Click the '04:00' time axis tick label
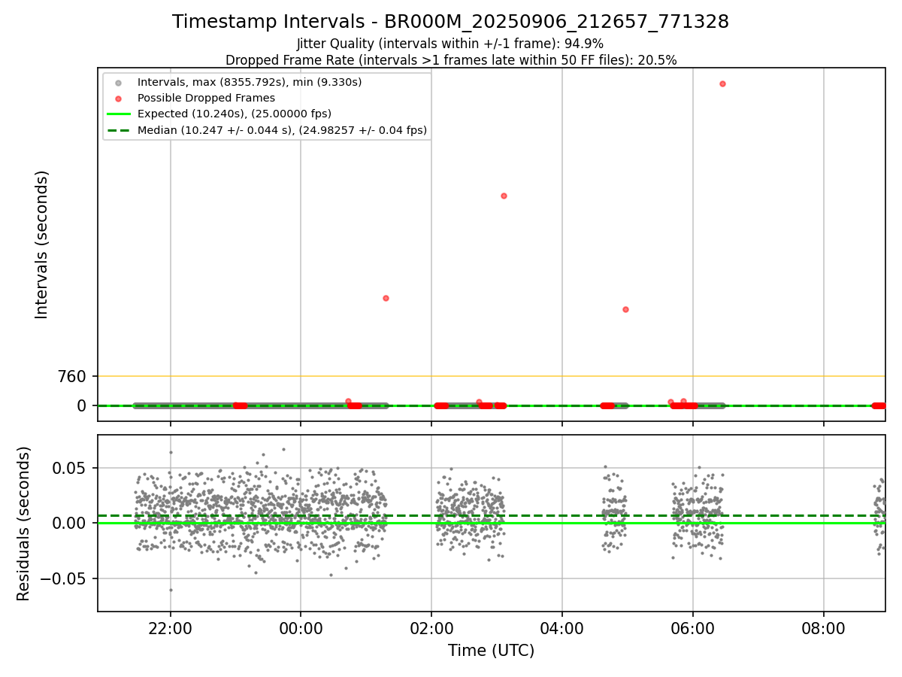The image size is (902, 677). 562,627
